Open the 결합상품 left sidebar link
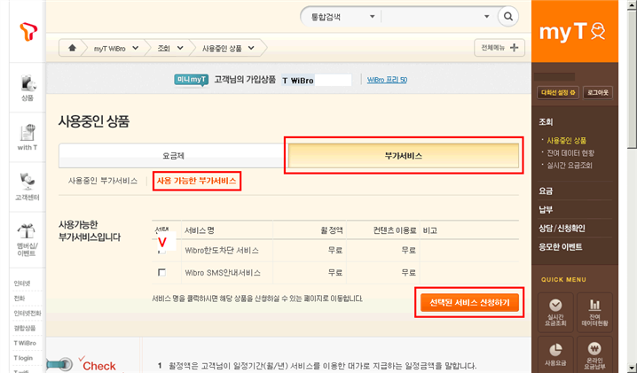Viewport: 637px width, 373px height. pyautogui.click(x=24, y=328)
